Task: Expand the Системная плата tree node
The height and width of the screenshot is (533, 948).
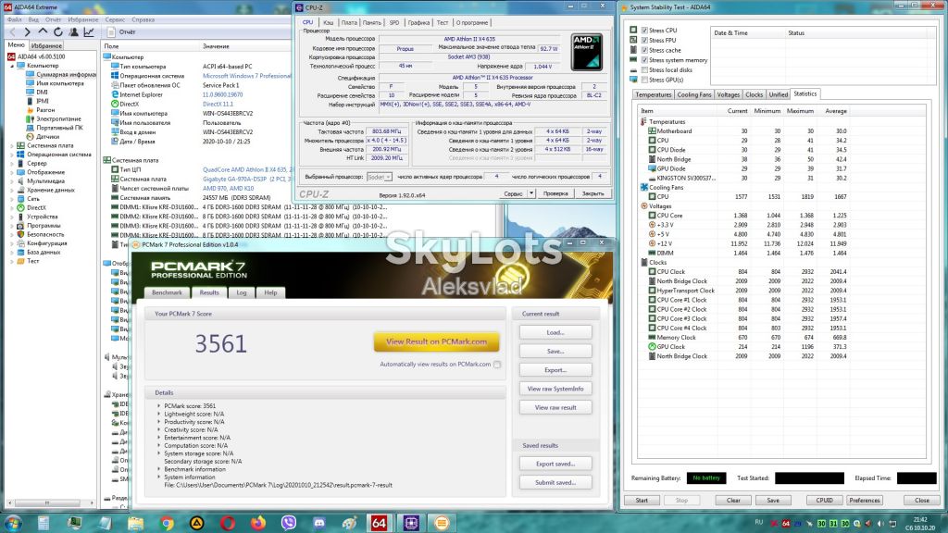Action: point(12,145)
